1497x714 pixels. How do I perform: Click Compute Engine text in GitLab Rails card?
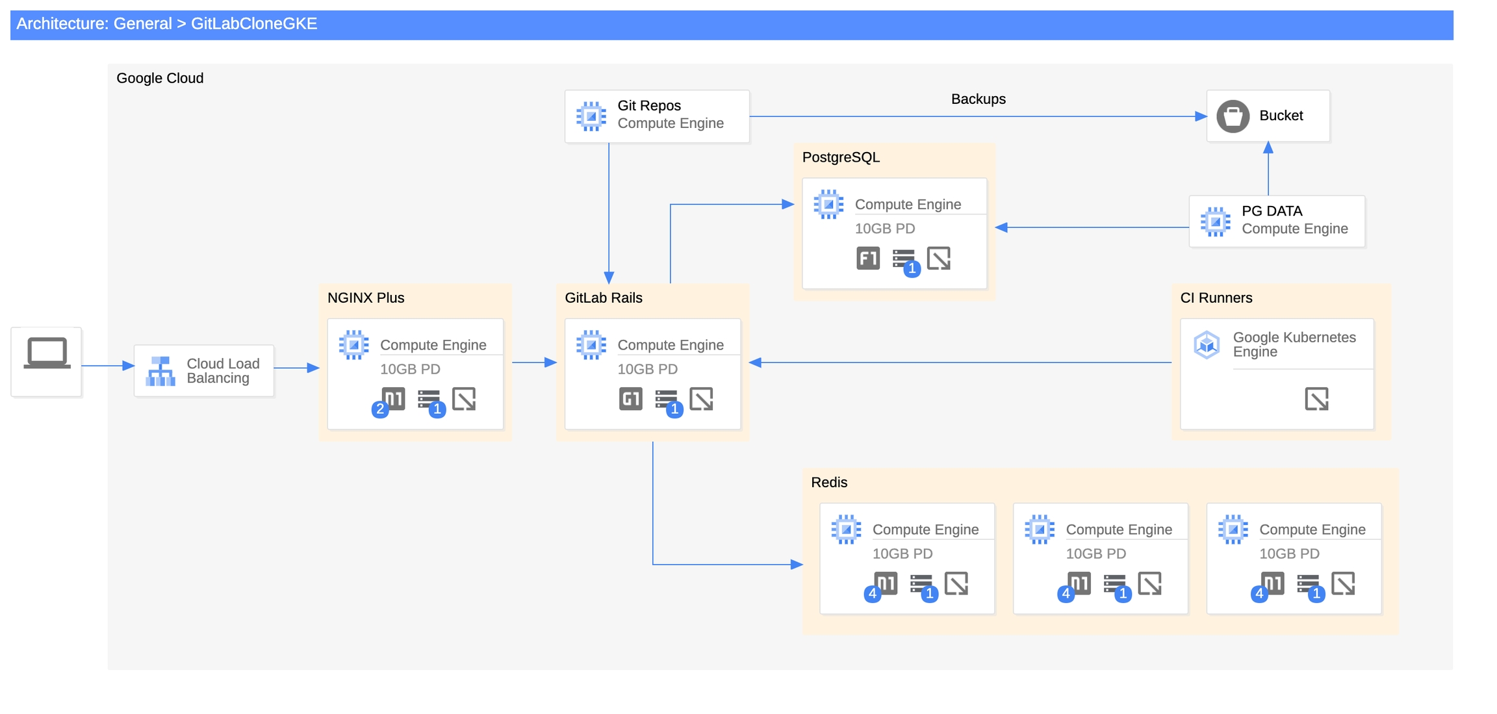(x=671, y=345)
